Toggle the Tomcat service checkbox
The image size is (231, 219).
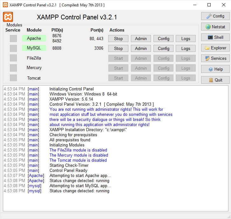click(x=13, y=78)
